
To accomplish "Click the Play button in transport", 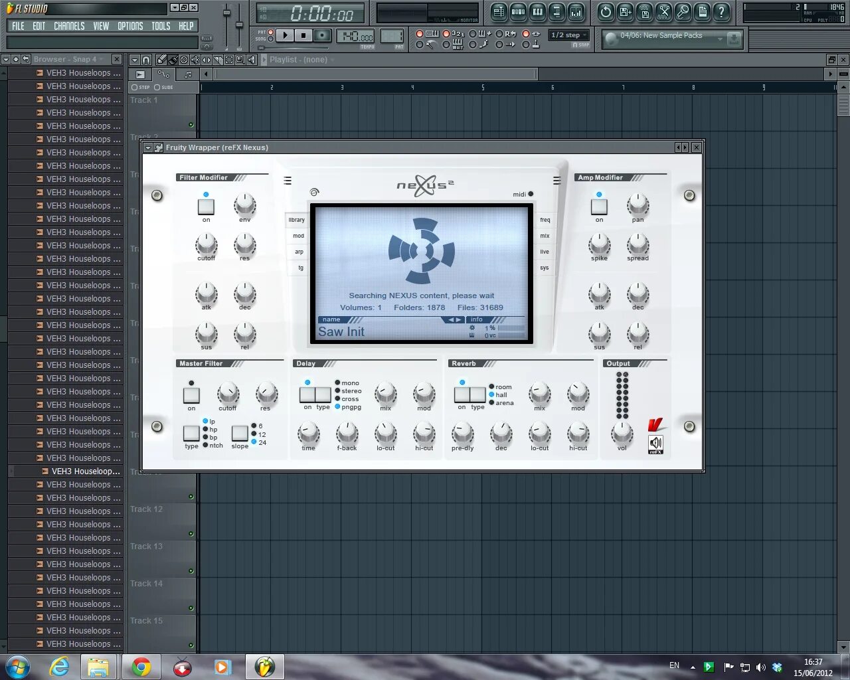I will pos(285,35).
